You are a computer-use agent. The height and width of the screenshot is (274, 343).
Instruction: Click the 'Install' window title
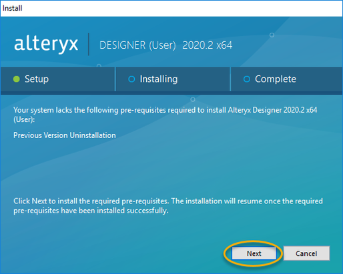point(12,8)
